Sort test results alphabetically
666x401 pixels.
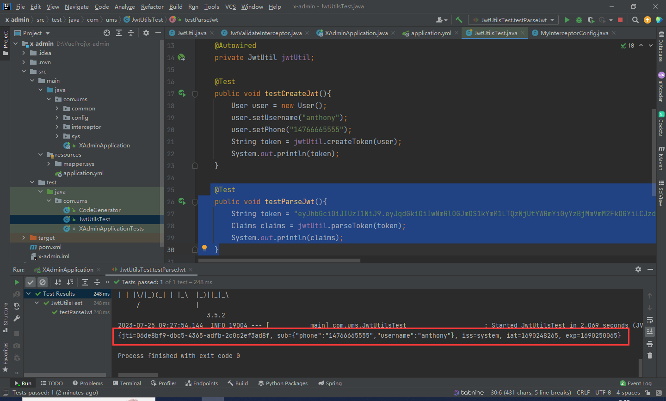tap(58, 282)
